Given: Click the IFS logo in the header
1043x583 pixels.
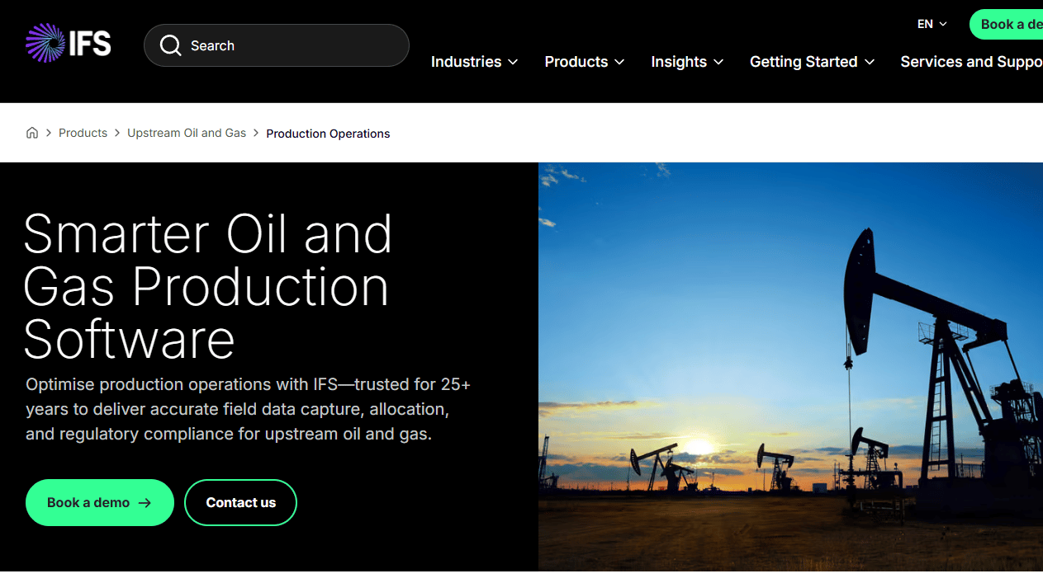Looking at the screenshot, I should 69,44.
